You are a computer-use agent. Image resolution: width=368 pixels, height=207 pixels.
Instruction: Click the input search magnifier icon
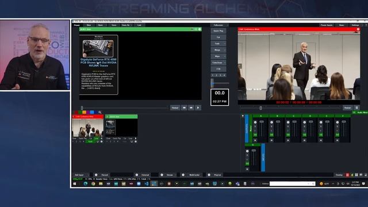(x=99, y=112)
